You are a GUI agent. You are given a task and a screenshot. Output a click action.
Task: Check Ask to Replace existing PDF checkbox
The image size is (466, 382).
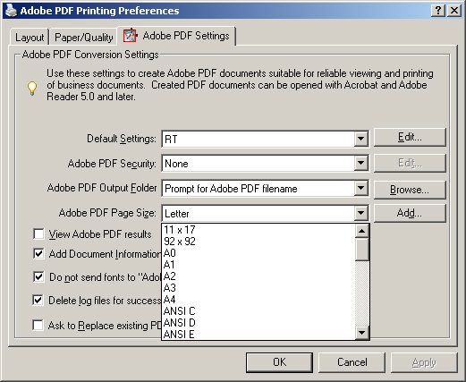coord(38,325)
